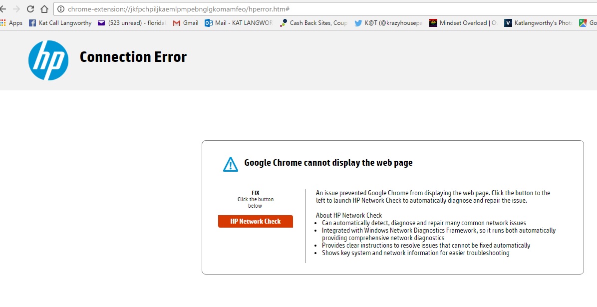Click the blue warning triangle icon
Viewport: 597px width, 307px height.
coord(230,164)
